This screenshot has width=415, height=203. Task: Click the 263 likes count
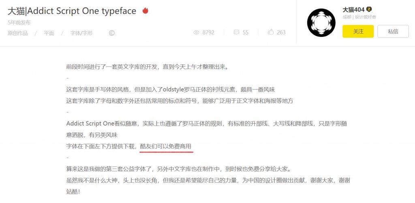[281, 32]
